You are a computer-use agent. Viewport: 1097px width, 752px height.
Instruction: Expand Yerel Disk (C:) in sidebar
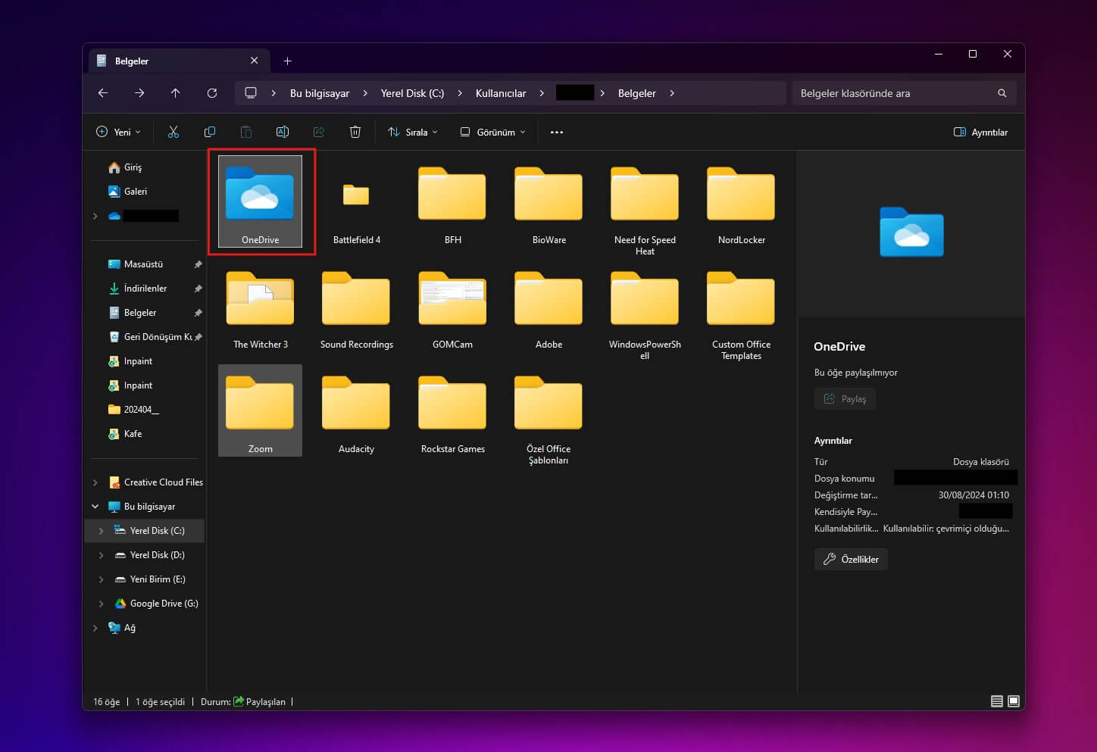pyautogui.click(x=101, y=531)
